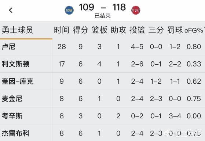Click the 109 - 118 final score

pos(102,7)
